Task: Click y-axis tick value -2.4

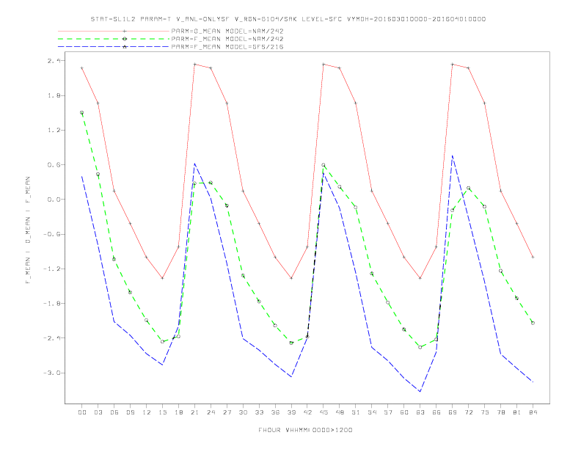Action: point(51,338)
